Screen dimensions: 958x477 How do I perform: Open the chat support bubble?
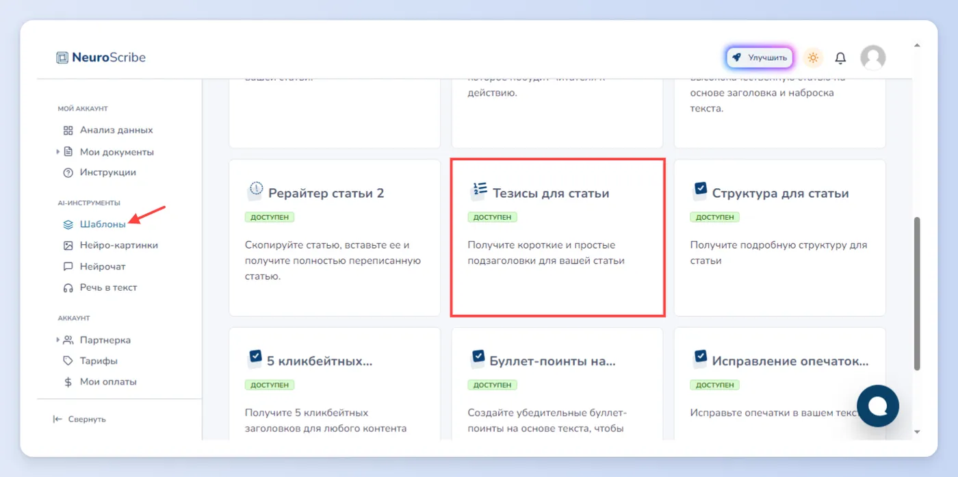[x=878, y=406]
